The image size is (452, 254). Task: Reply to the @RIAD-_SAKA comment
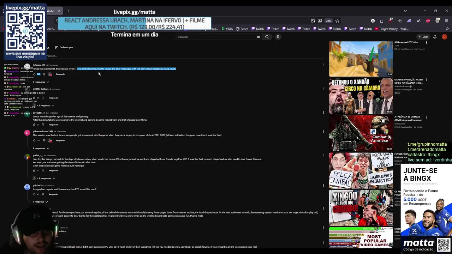[53, 98]
